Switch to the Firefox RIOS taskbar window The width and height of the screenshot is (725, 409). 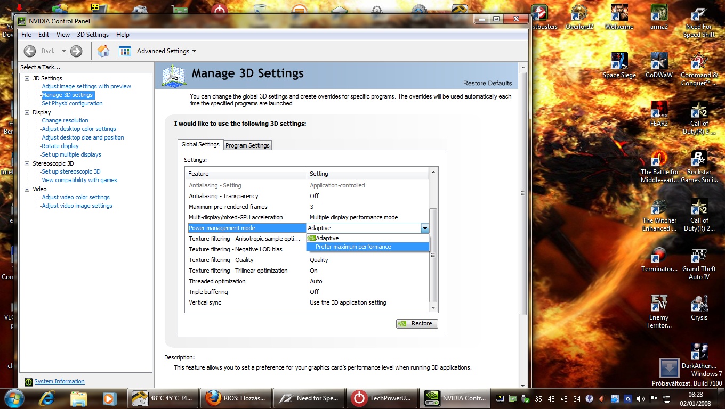click(235, 398)
